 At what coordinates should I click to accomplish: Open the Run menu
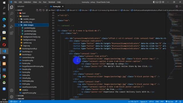(x=45, y=2)
